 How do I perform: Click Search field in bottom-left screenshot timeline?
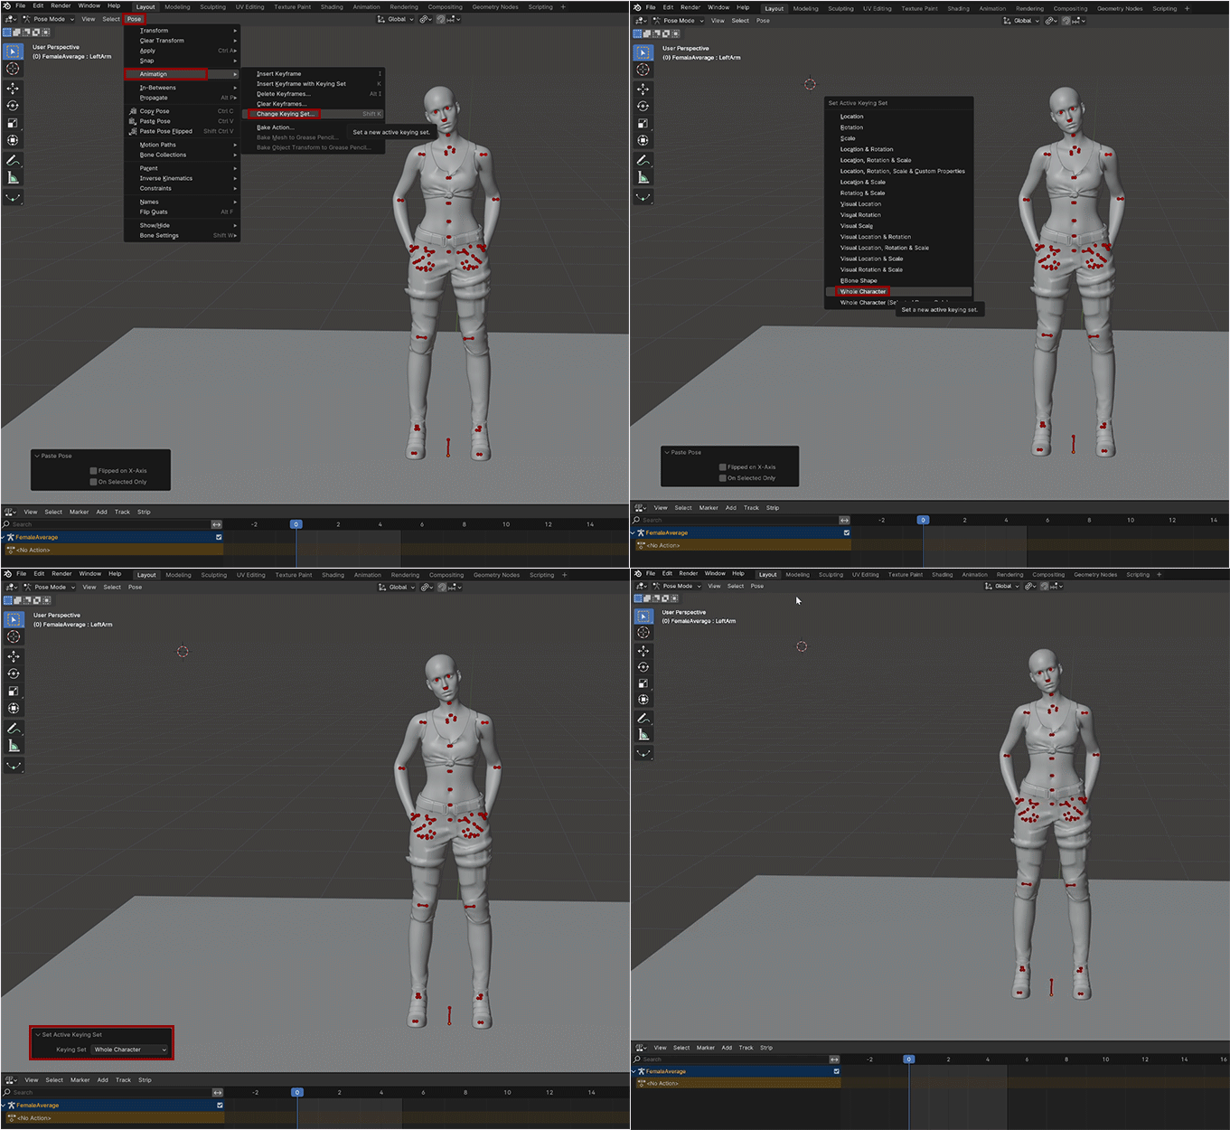[108, 1092]
